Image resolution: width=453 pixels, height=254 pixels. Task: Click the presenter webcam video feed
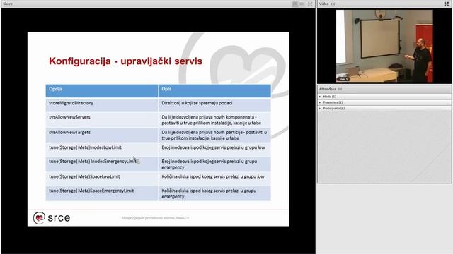tap(384, 46)
